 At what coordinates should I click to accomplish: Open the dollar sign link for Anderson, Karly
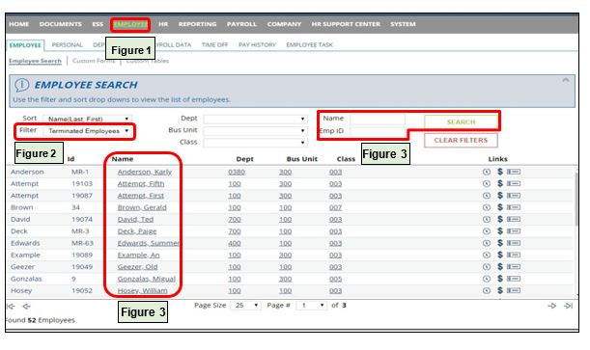[499, 172]
